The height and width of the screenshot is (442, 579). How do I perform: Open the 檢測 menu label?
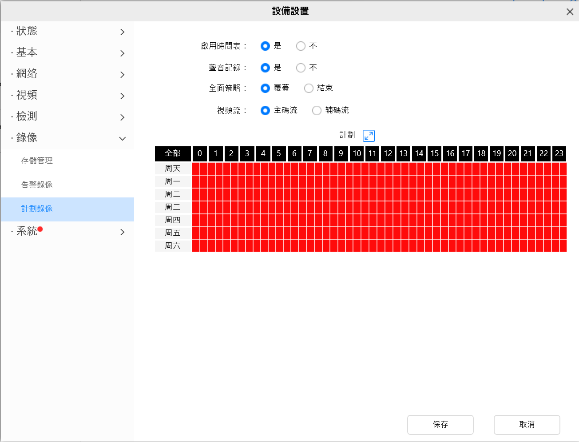click(x=27, y=116)
